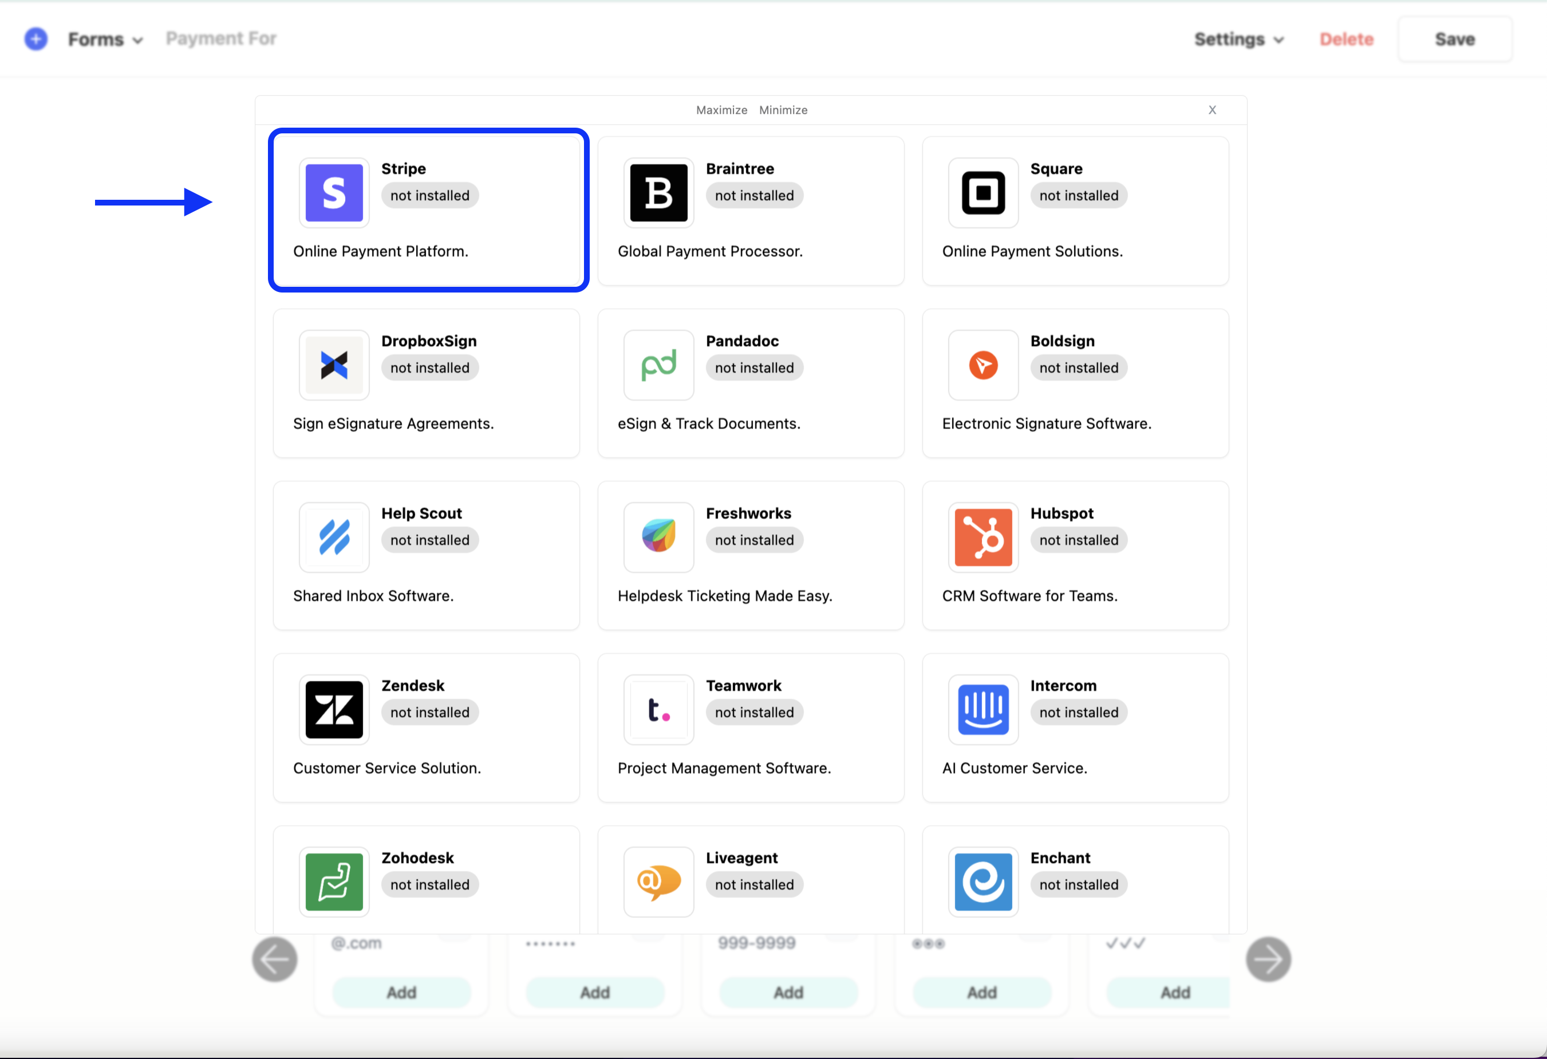Viewport: 1547px width, 1059px height.
Task: Click the Pandadoc logo icon
Action: coord(659,365)
